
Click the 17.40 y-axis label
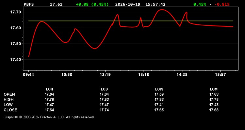click(15, 60)
